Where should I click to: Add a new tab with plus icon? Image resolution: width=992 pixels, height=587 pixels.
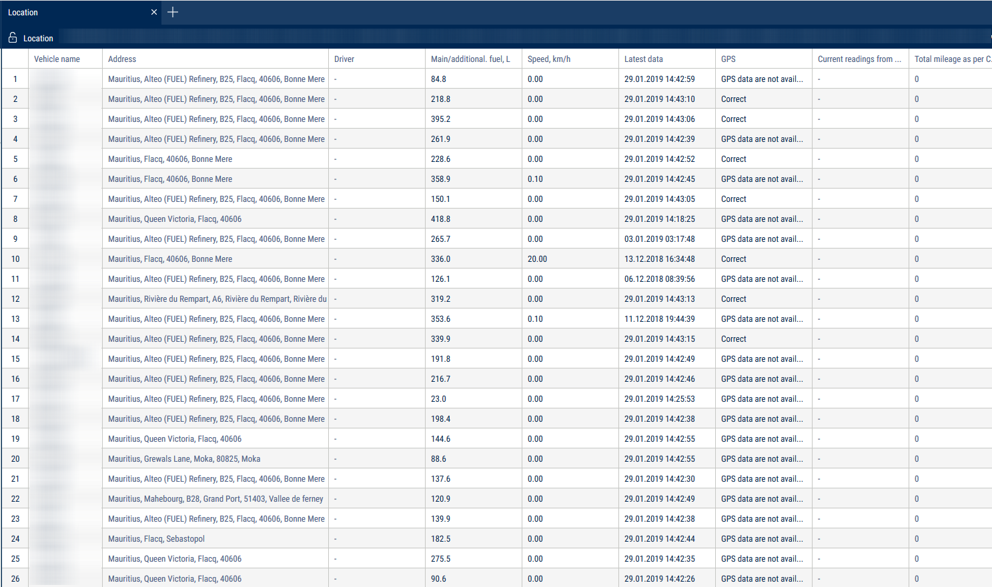(173, 12)
